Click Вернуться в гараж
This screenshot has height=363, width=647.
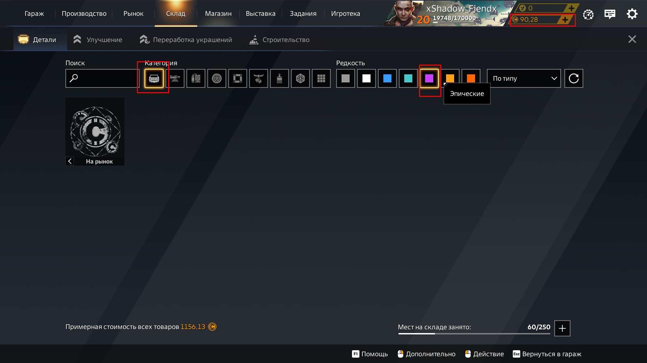[x=547, y=354]
